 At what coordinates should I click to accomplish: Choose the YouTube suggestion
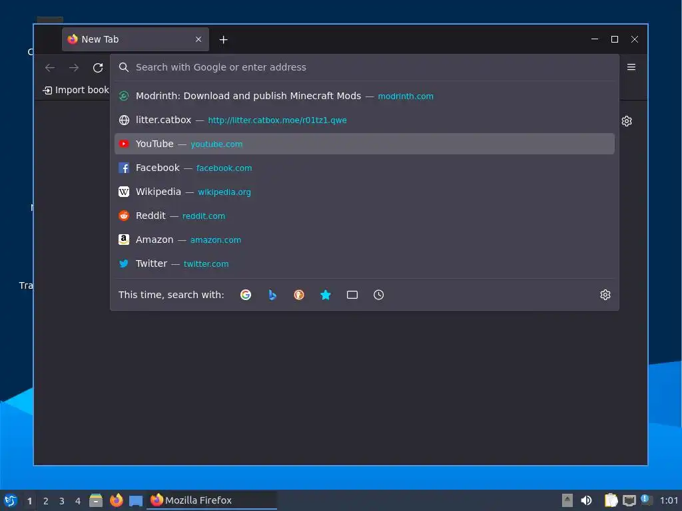click(364, 144)
